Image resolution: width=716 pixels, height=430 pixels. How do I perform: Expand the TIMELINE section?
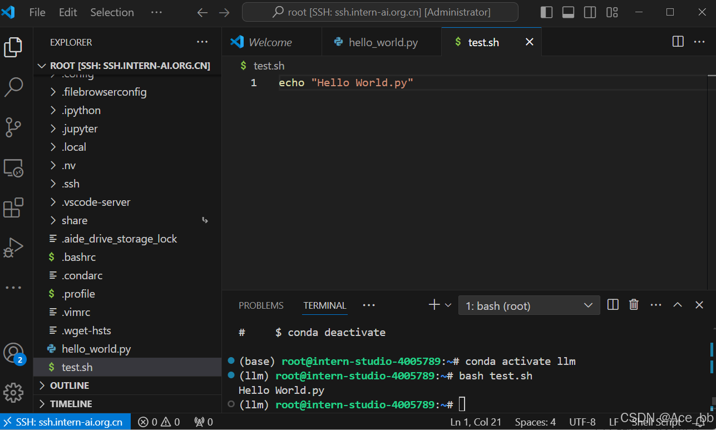[x=127, y=404]
